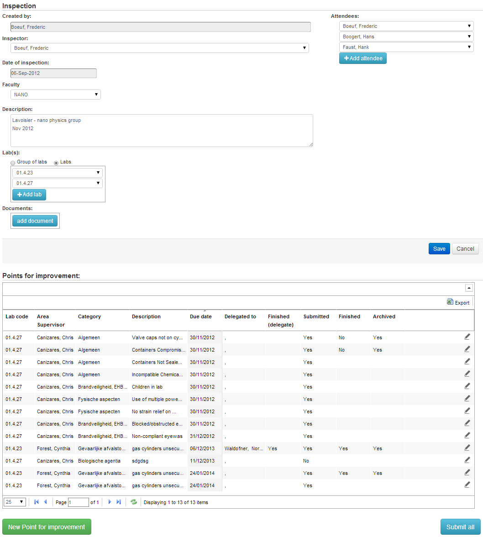Cancel the inspection changes
The height and width of the screenshot is (537, 483).
[465, 248]
